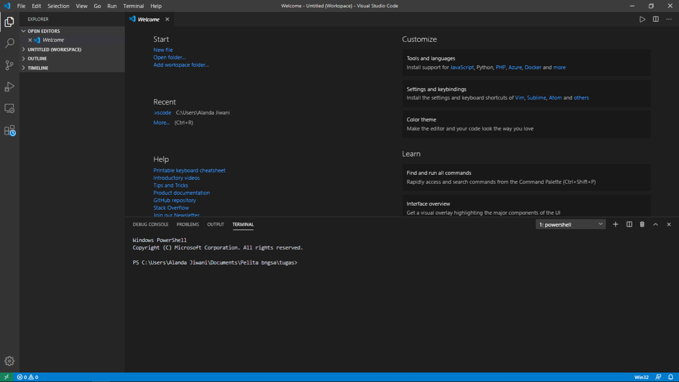The height and width of the screenshot is (382, 679).
Task: Open notifications bell in status bar
Action: click(671, 377)
